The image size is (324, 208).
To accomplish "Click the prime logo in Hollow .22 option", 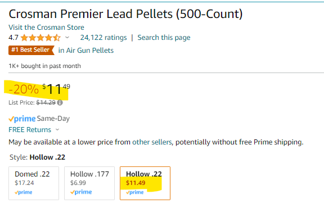I will [x=135, y=192].
